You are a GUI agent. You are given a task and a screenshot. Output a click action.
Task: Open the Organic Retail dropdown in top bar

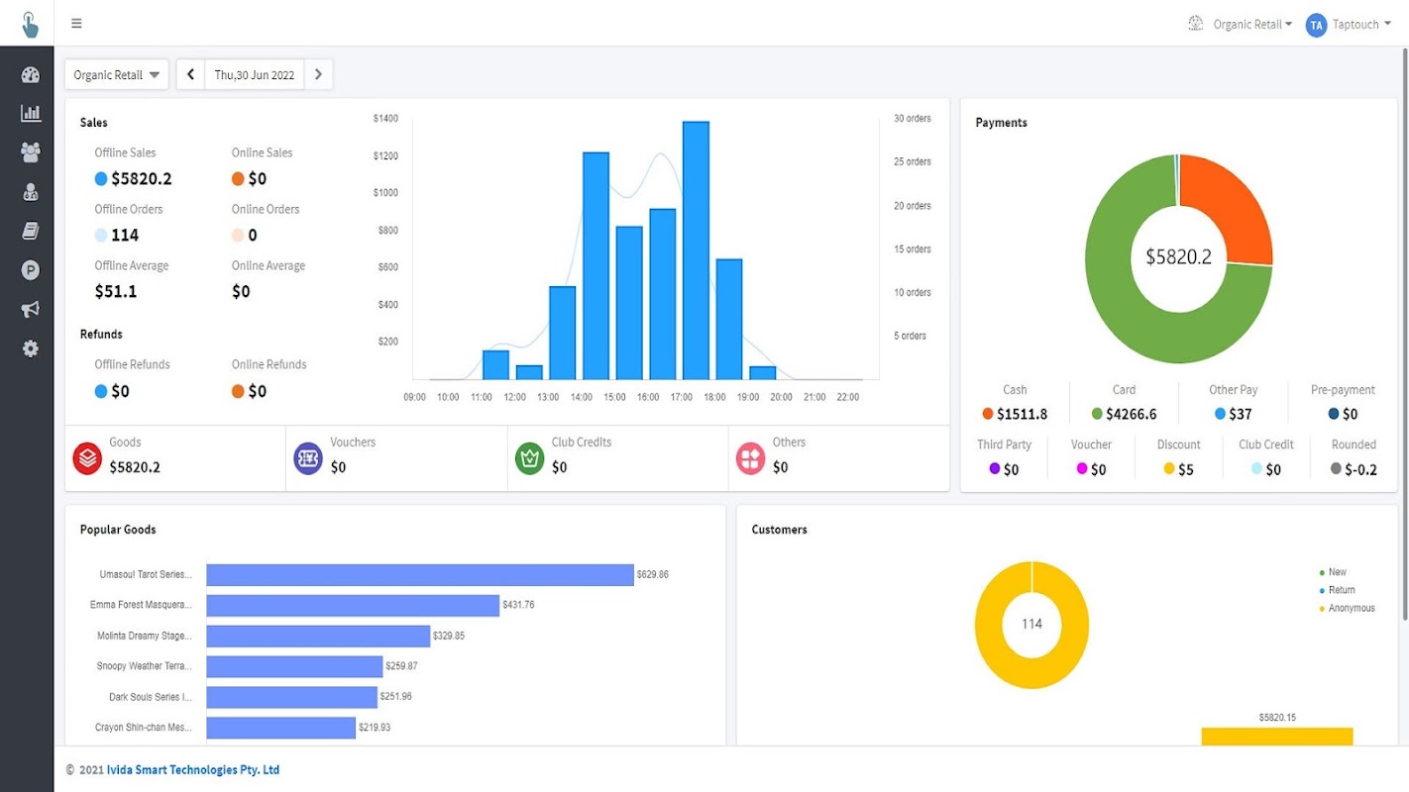point(1252,25)
